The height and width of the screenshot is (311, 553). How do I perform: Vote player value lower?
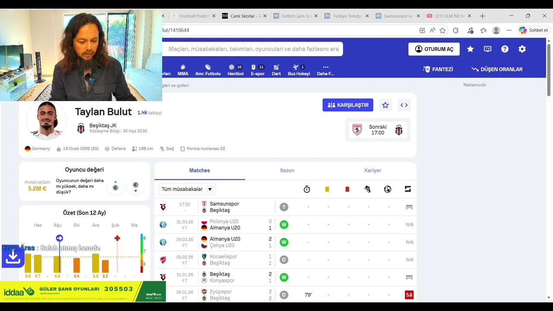coord(136,186)
